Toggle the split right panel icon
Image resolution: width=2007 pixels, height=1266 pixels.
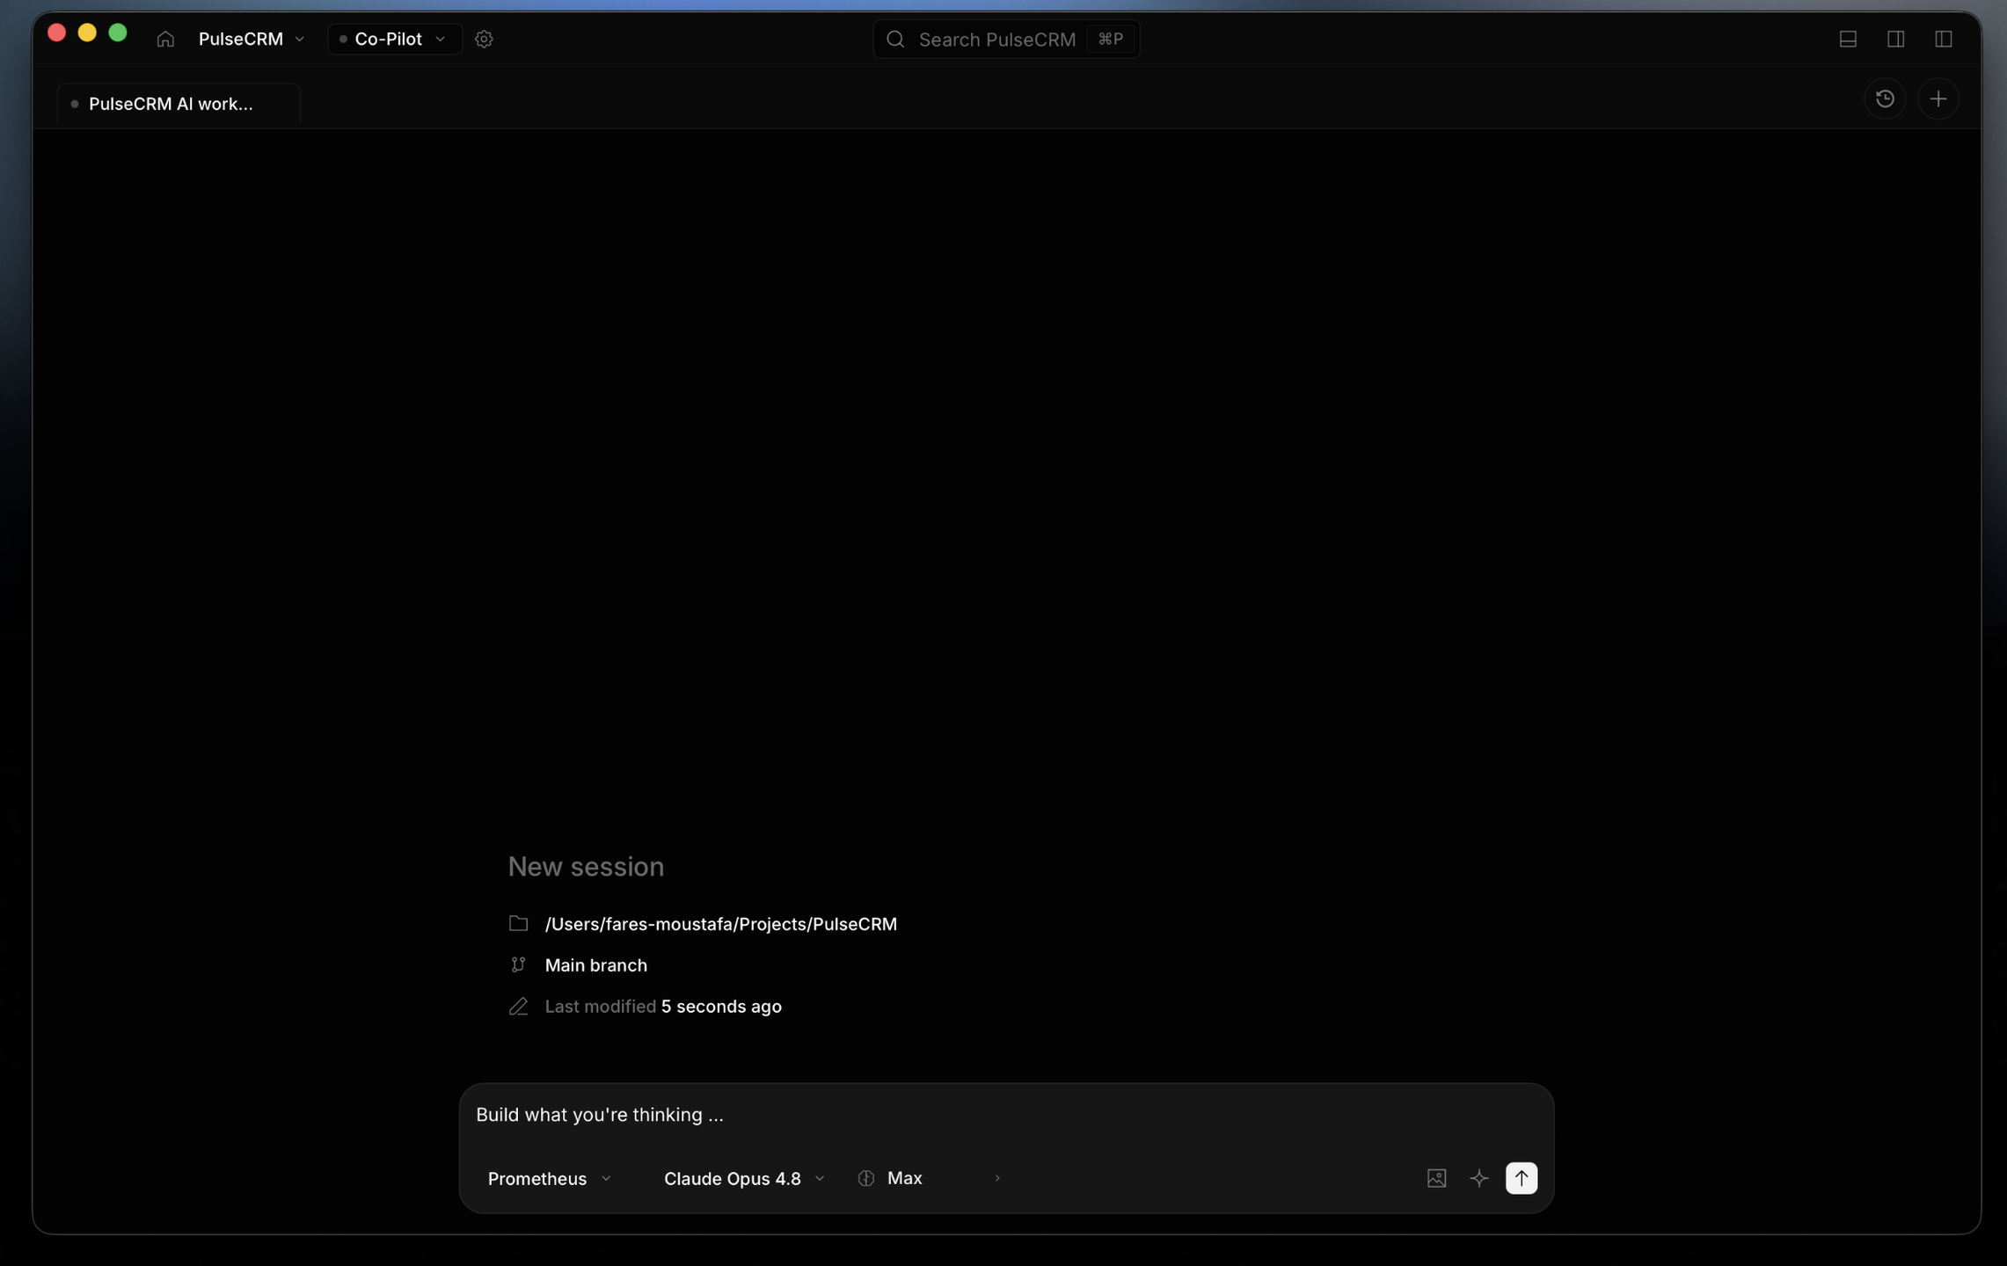coord(1895,40)
